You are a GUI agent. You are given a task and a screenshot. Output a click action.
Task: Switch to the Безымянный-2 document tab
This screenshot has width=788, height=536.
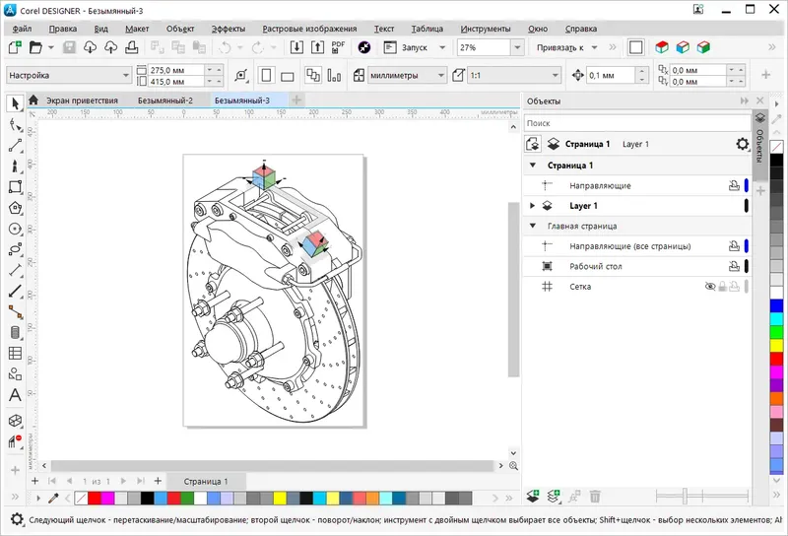pos(165,100)
